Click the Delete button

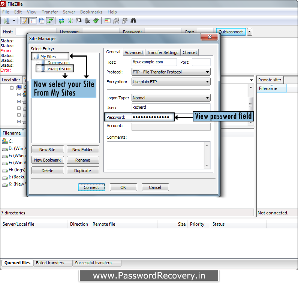point(48,171)
